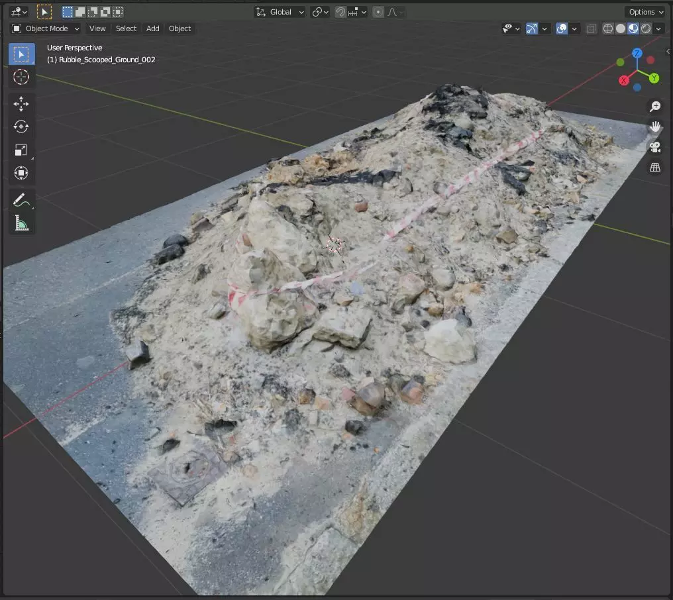Open the View menu
The height and width of the screenshot is (600, 673).
pyautogui.click(x=97, y=28)
